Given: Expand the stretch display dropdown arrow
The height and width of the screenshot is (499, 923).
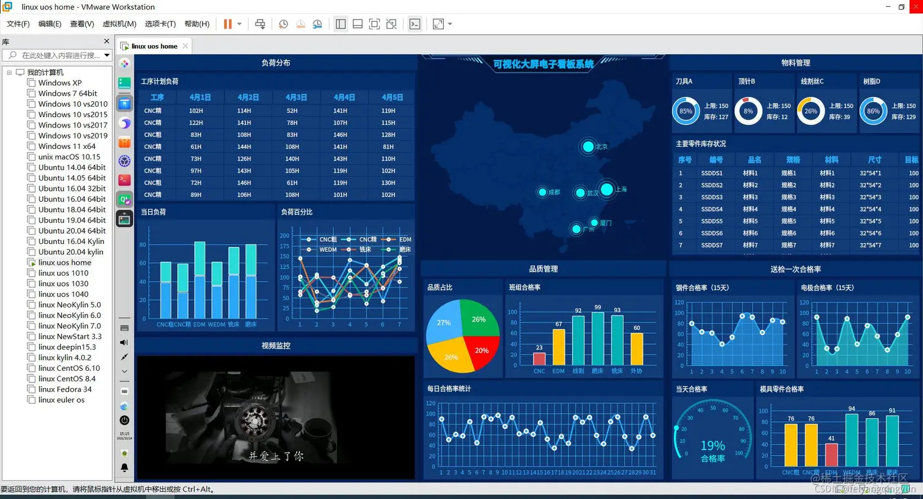Looking at the screenshot, I should 450,24.
